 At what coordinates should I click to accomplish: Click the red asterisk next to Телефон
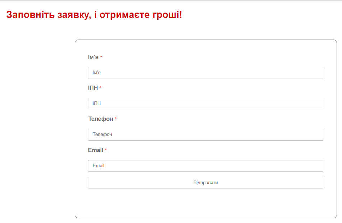[116, 119]
